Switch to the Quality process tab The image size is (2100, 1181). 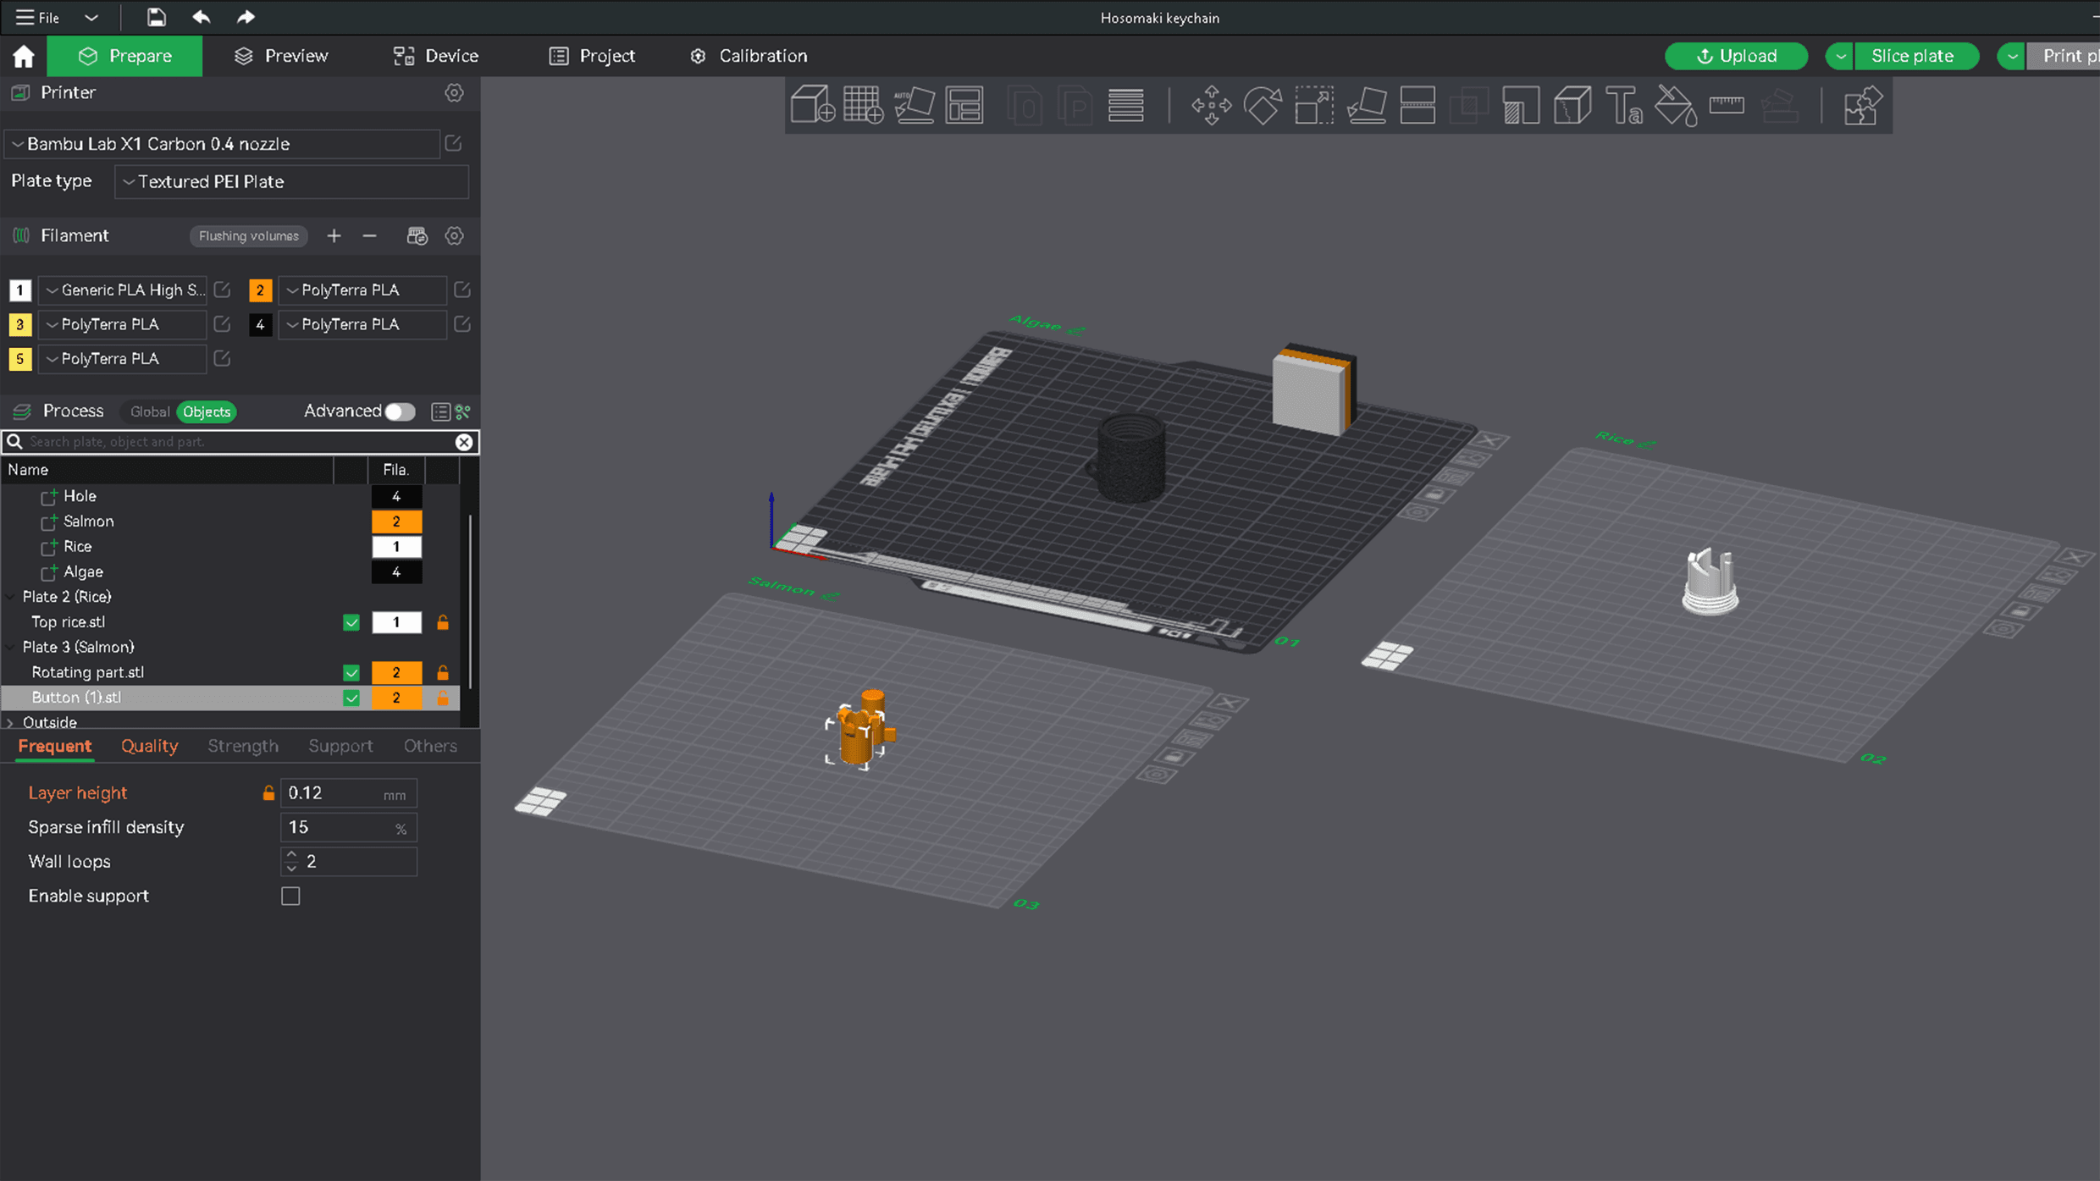150,746
